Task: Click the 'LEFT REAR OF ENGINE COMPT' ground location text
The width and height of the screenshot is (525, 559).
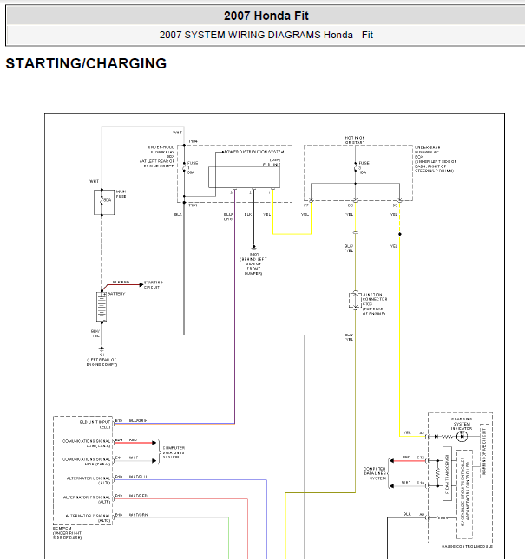Action: 102,362
